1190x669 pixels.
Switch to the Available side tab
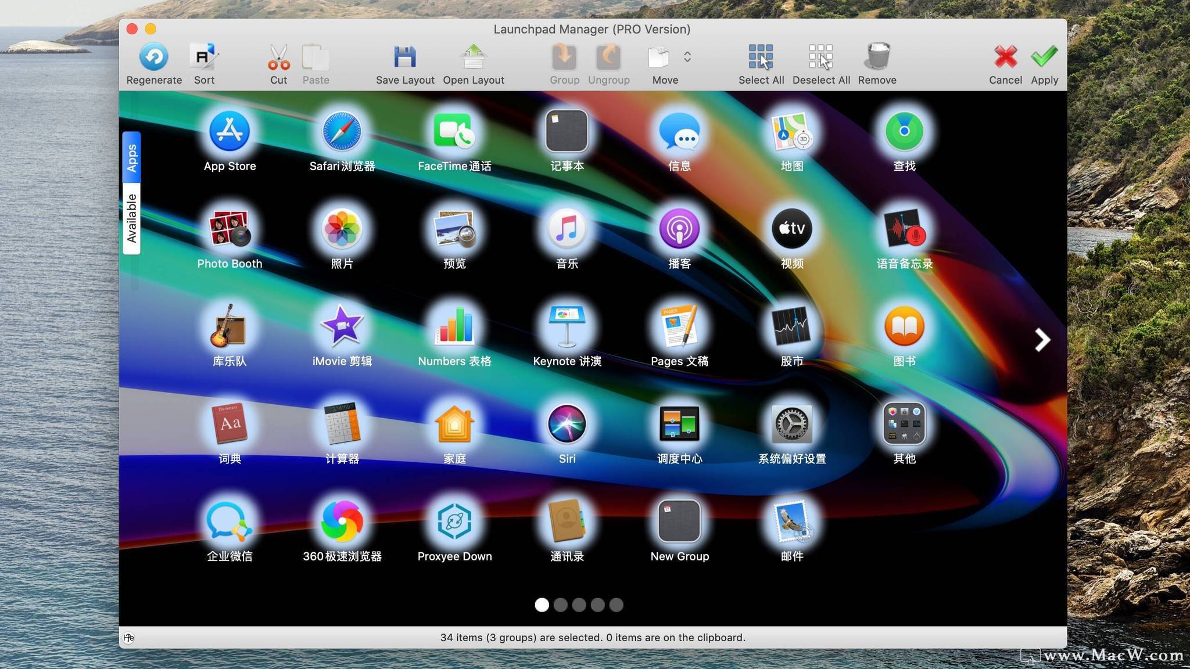pos(132,219)
